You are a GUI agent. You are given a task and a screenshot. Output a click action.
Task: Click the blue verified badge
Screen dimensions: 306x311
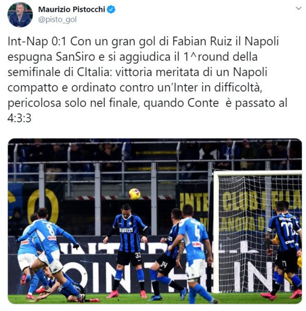click(x=111, y=9)
